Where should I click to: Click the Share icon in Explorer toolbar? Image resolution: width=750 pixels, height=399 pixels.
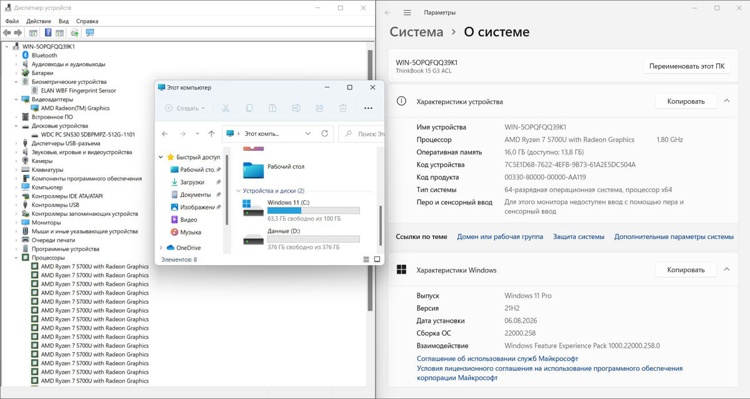pos(319,108)
